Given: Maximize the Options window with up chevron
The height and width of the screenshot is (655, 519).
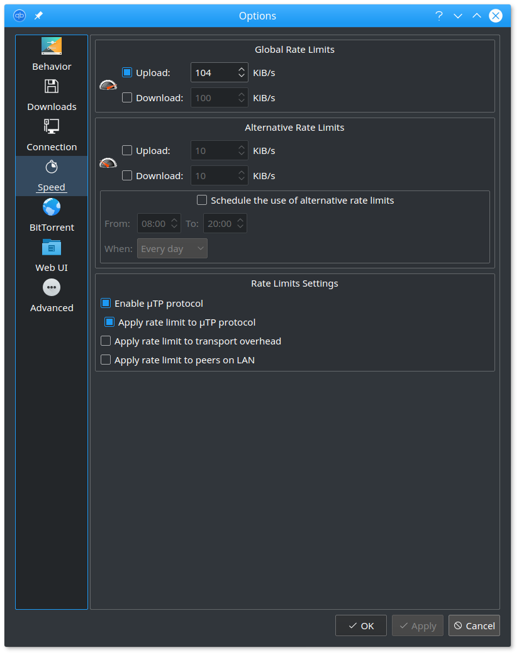Looking at the screenshot, I should click(477, 16).
